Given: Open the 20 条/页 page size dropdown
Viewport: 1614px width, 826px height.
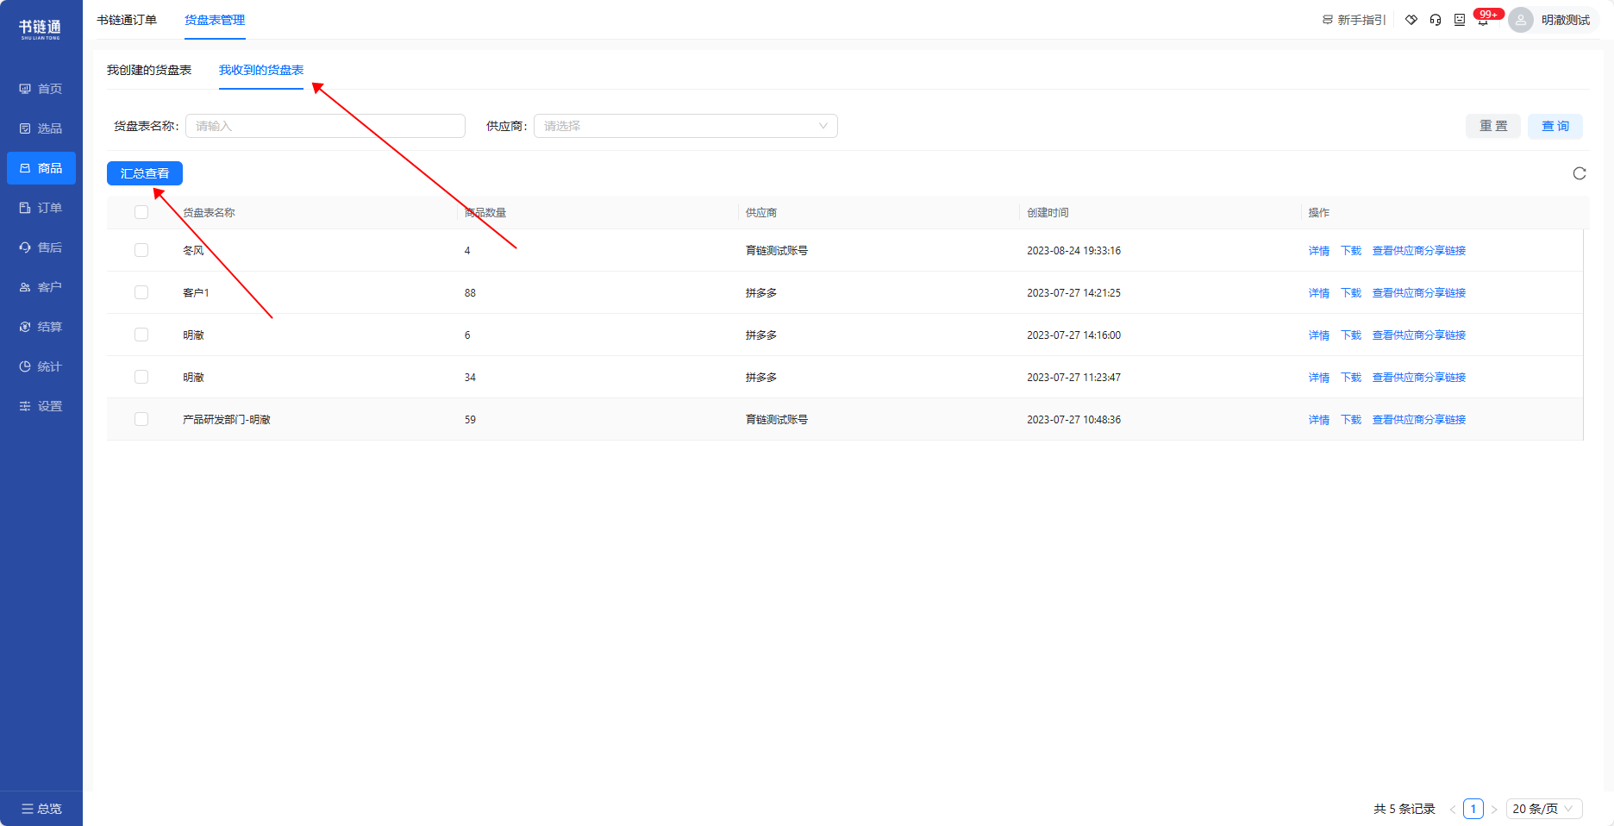Looking at the screenshot, I should [x=1544, y=809].
